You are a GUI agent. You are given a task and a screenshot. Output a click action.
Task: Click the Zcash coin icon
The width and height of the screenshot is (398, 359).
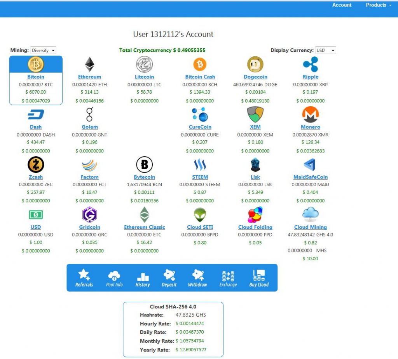[x=36, y=165]
